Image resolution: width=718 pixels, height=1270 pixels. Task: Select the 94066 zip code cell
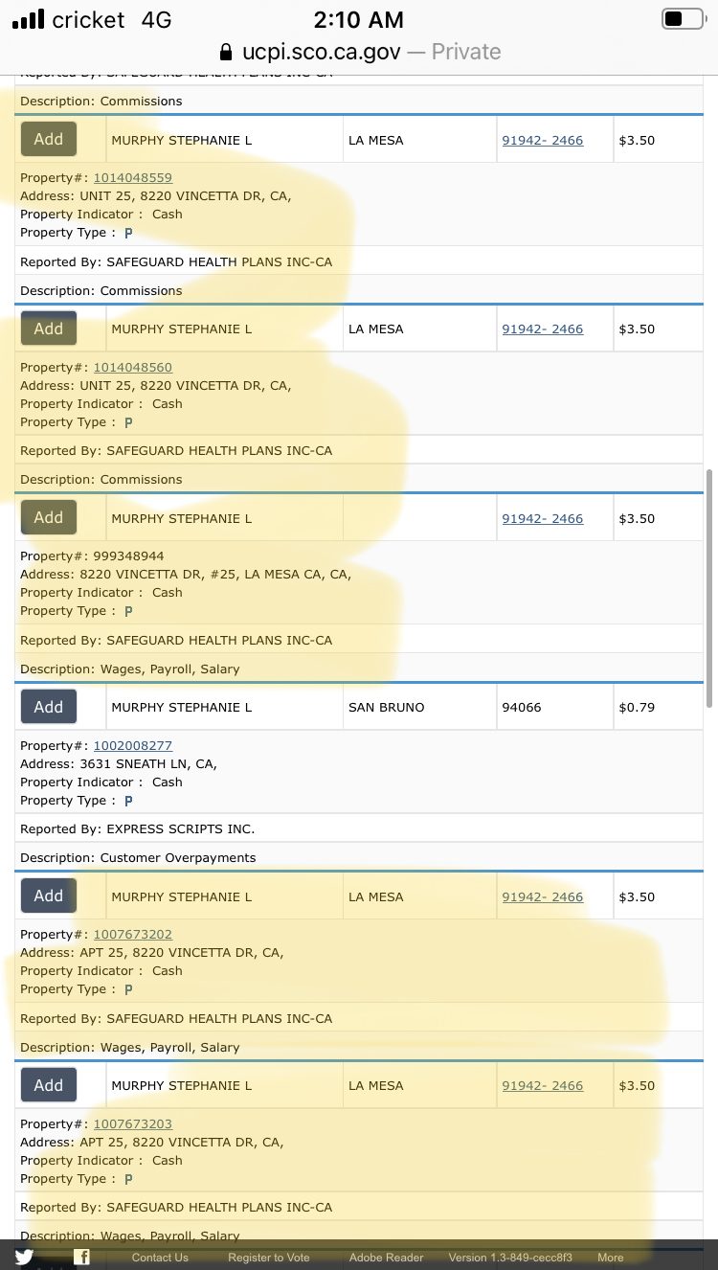click(555, 707)
